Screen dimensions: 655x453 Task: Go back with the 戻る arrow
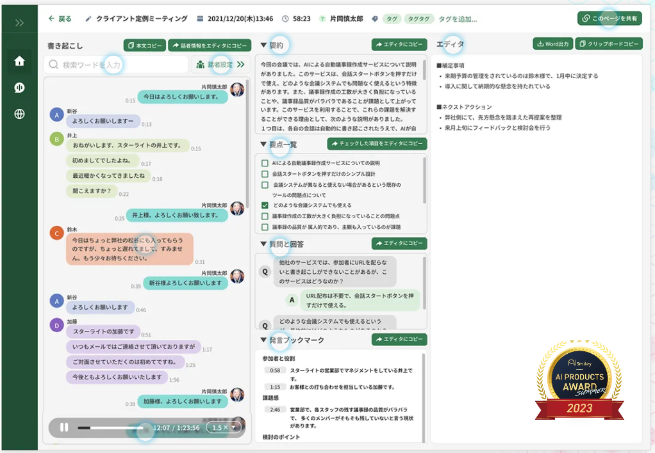click(60, 19)
